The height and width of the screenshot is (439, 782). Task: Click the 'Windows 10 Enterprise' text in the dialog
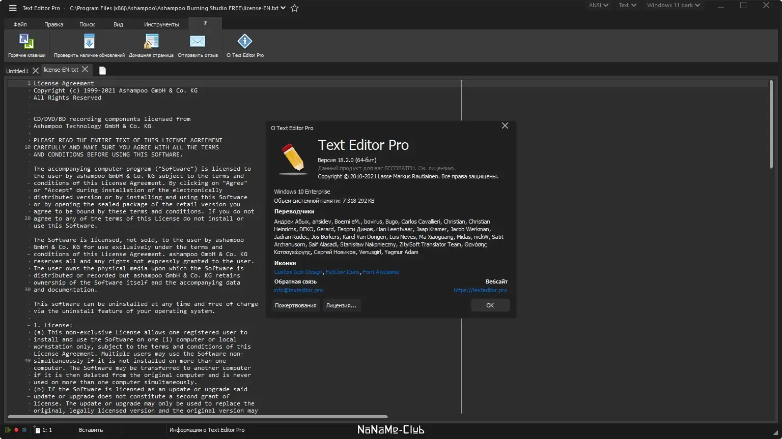302,192
